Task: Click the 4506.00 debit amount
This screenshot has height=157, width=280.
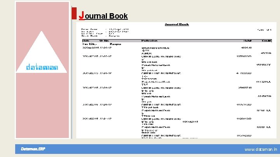Action: tap(247, 48)
